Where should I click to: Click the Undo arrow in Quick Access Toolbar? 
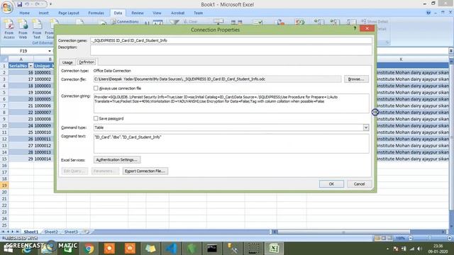(x=27, y=4)
